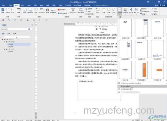Image resolution: width=167 pixels, height=121 pixels.
Task: Insert a cross-reference (交叉引用)
Action: pos(90,14)
